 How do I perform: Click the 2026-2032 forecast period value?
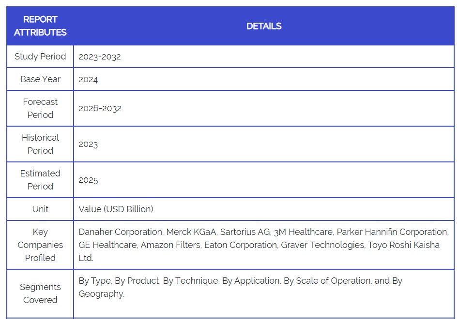coord(100,108)
